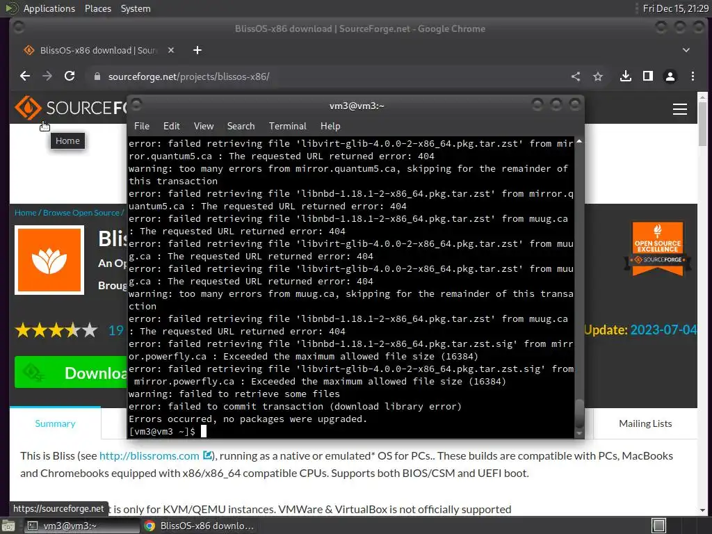This screenshot has width=712, height=534.
Task: Open Chrome's downloads icon
Action: (626, 76)
